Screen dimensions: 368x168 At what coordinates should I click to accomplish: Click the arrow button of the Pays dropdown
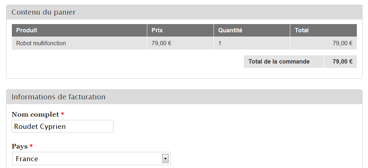click(166, 159)
